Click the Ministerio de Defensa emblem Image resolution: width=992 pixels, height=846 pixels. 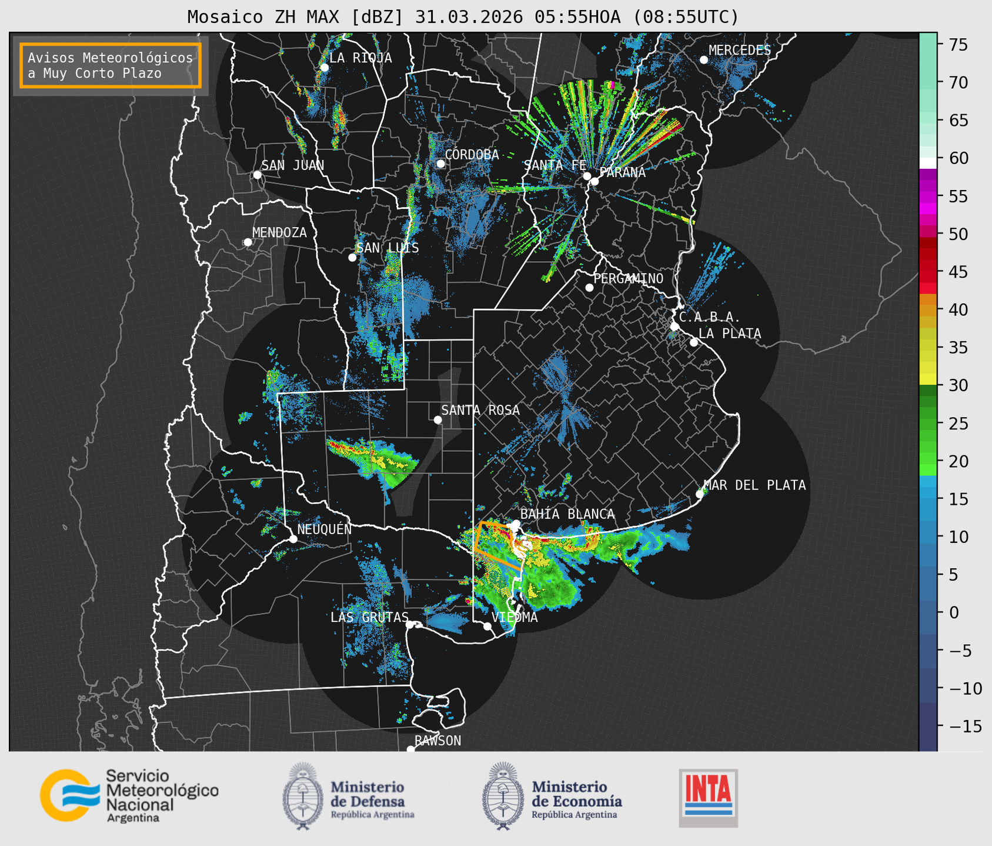302,796
